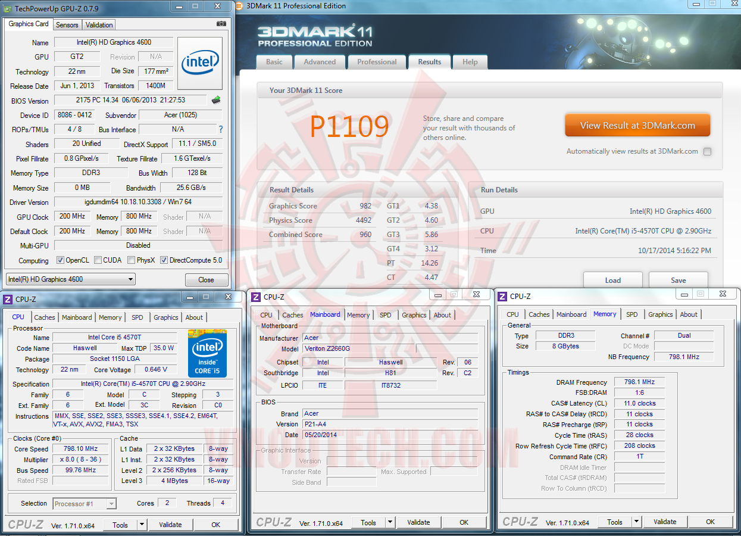
Task: Open Graphics tab in CPU-Z Memory window
Action: tap(661, 314)
